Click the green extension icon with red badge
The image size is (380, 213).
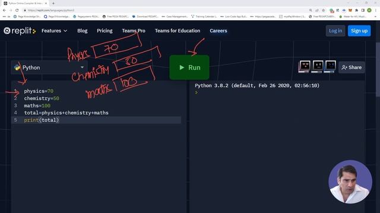click(331, 11)
